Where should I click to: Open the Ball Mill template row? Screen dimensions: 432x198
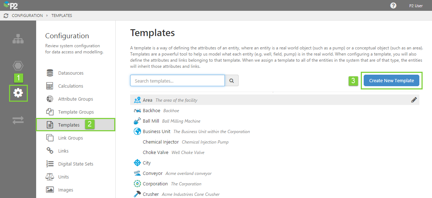pyautogui.click(x=151, y=121)
